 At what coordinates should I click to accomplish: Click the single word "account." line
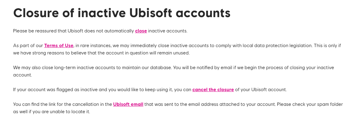tap(22, 75)
